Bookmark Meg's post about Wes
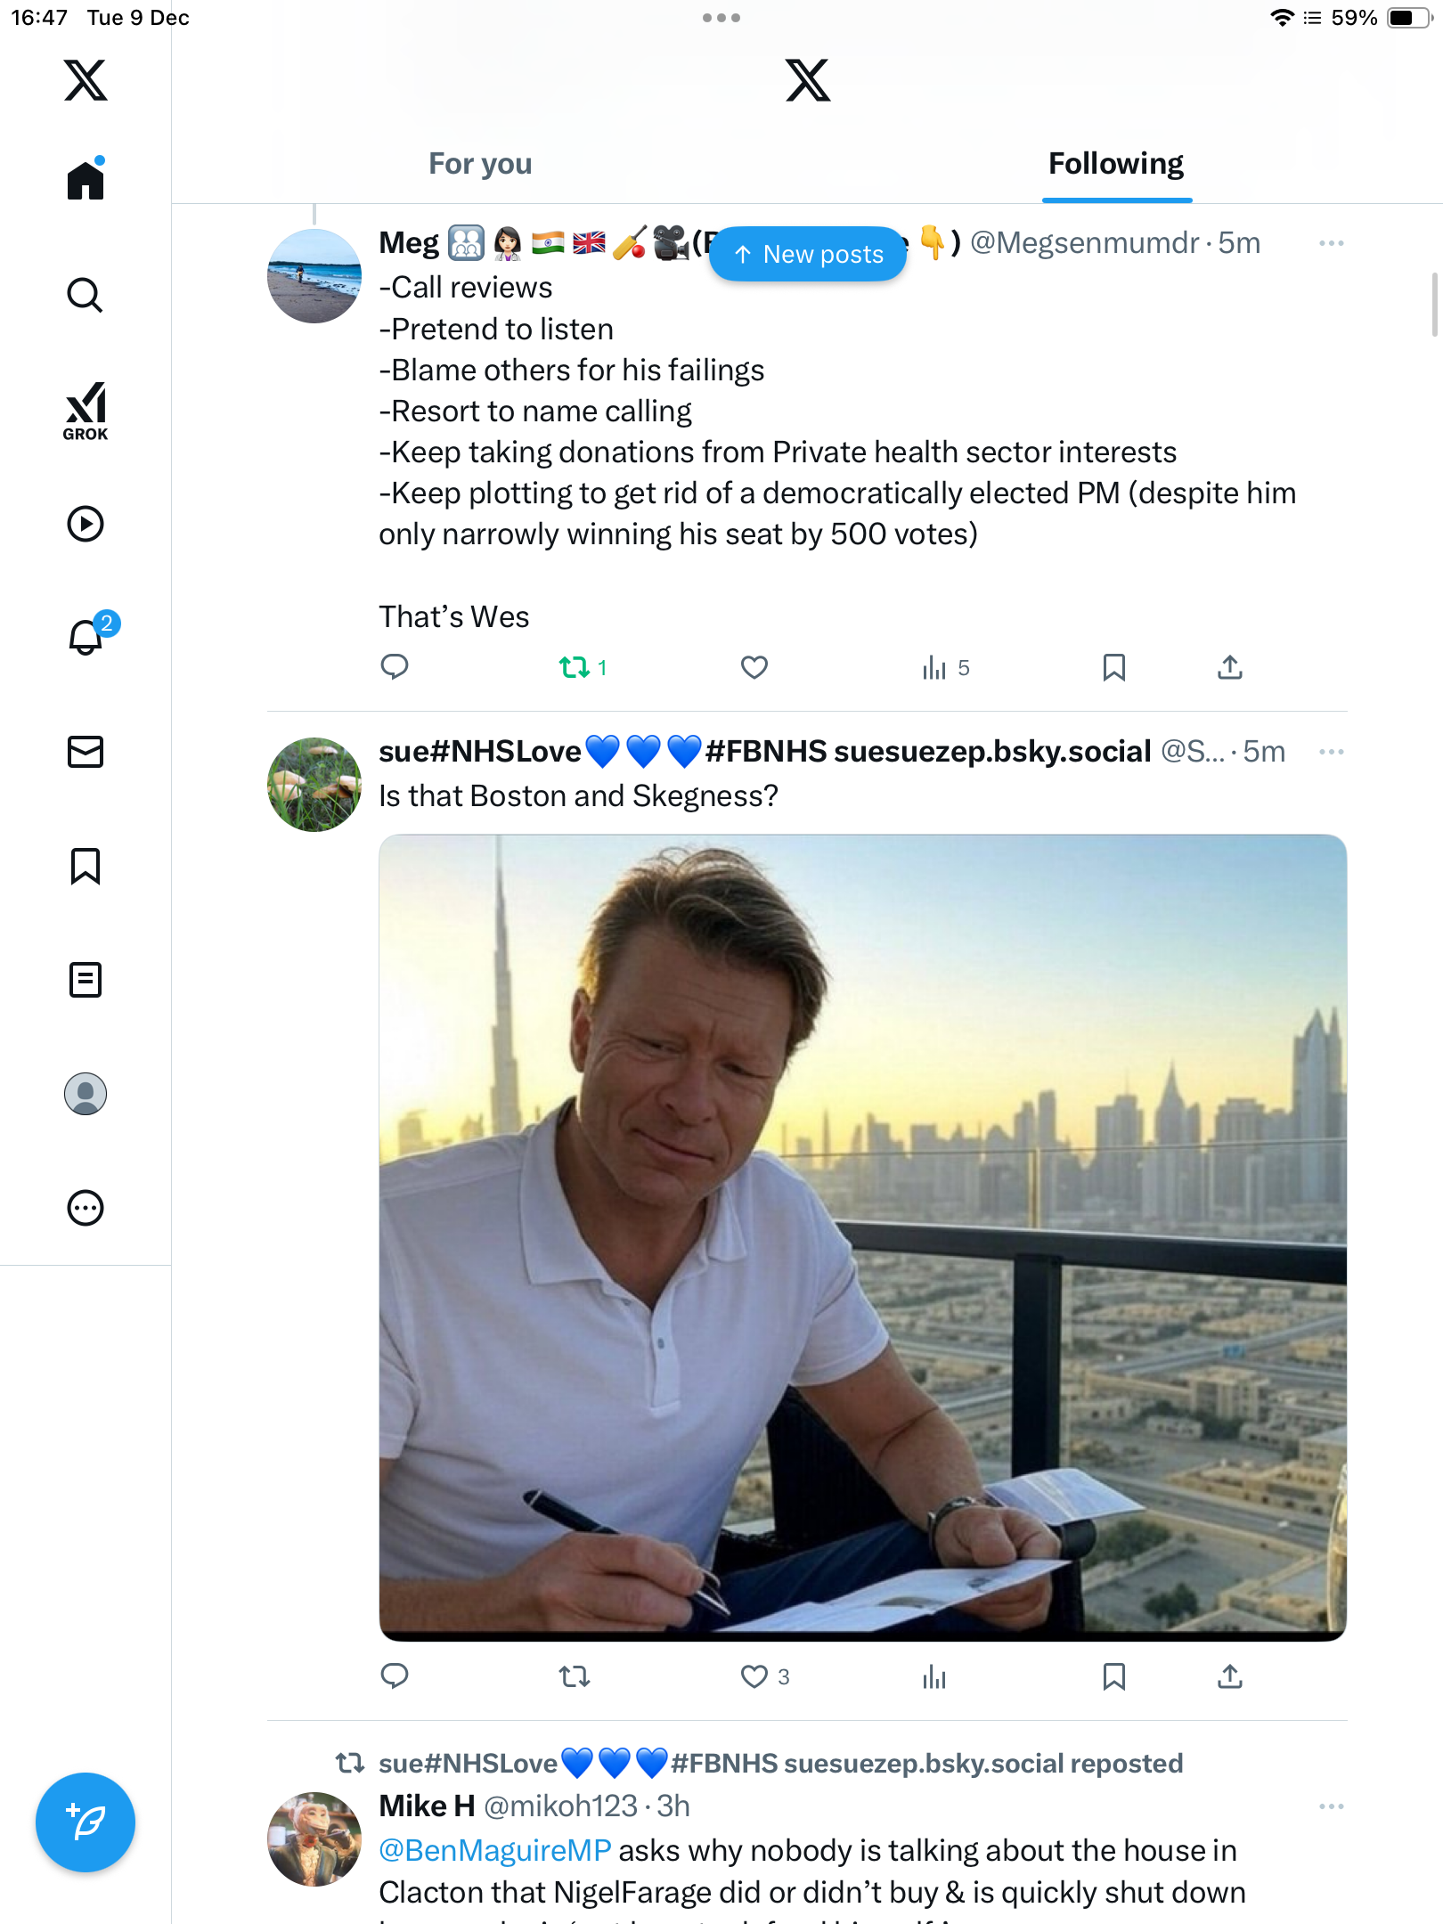 tap(1113, 667)
